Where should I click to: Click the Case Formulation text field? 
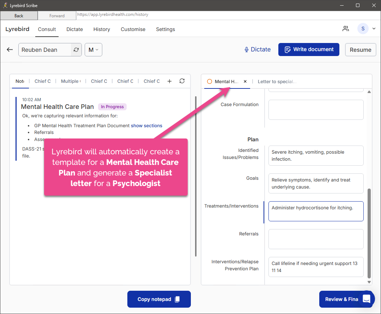[x=316, y=110]
